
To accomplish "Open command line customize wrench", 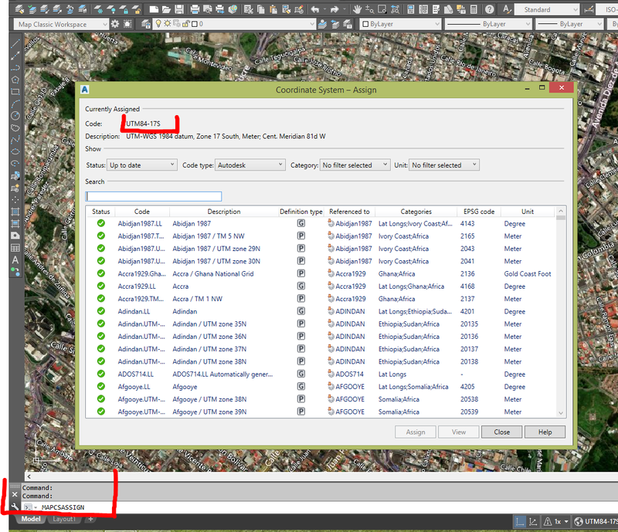I will point(15,507).
